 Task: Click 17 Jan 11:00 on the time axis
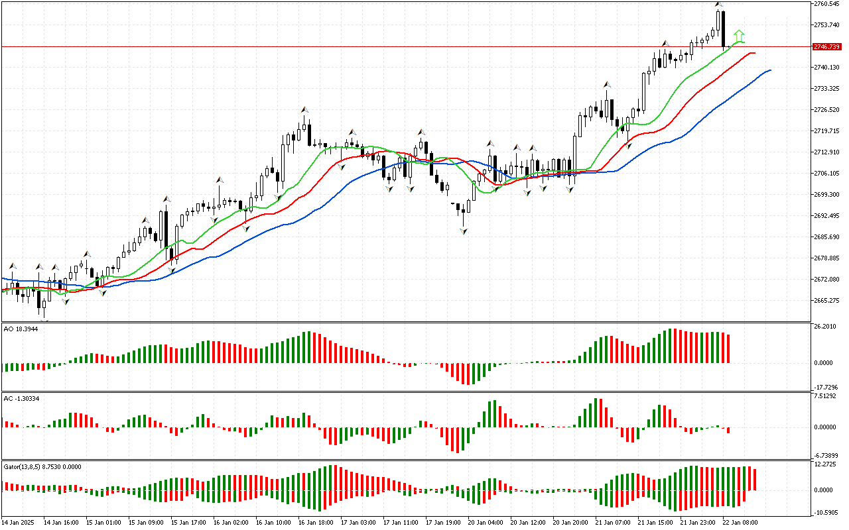401,523
